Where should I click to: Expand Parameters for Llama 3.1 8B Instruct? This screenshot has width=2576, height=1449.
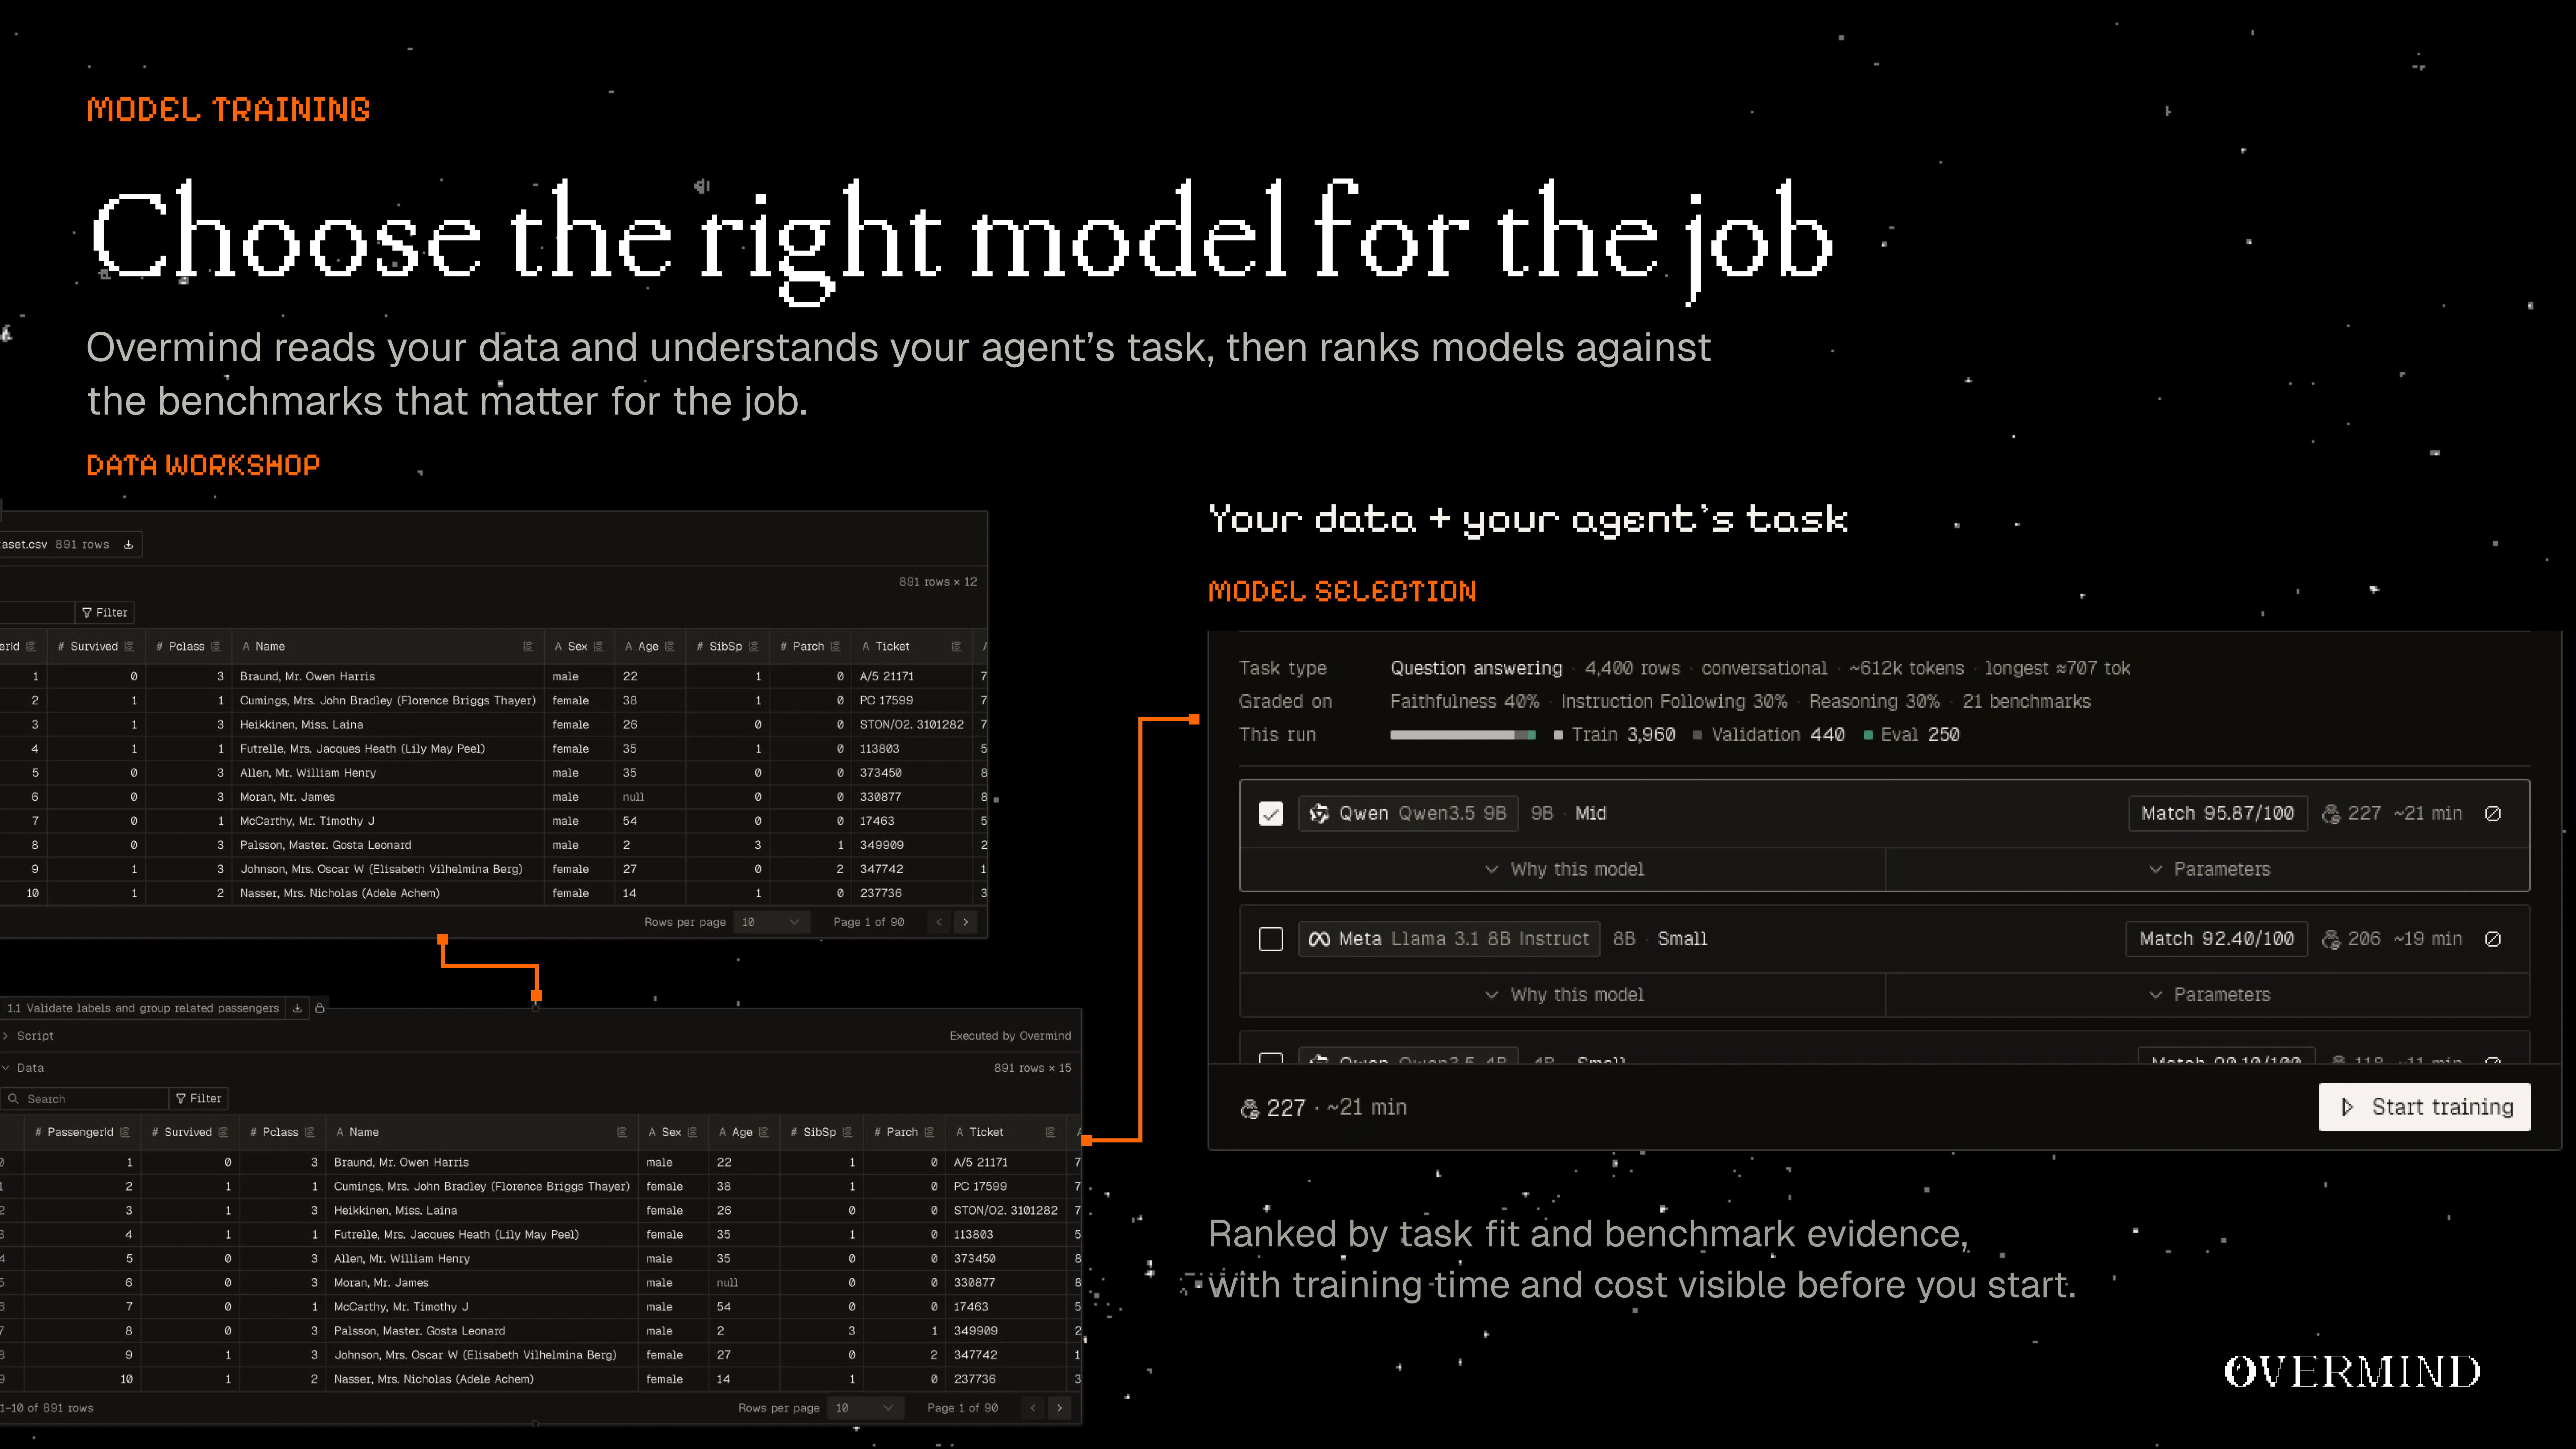pos(2208,995)
